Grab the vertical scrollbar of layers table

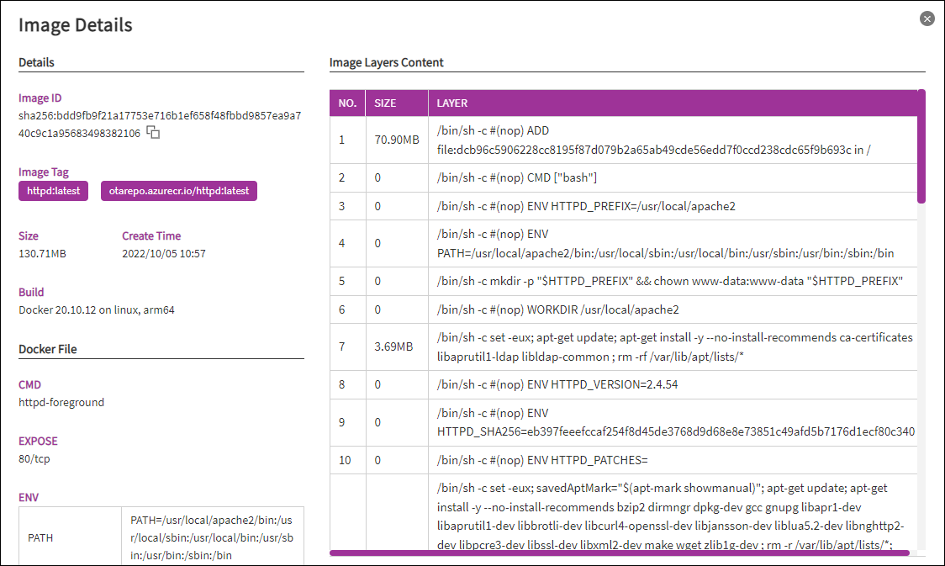pyautogui.click(x=921, y=147)
